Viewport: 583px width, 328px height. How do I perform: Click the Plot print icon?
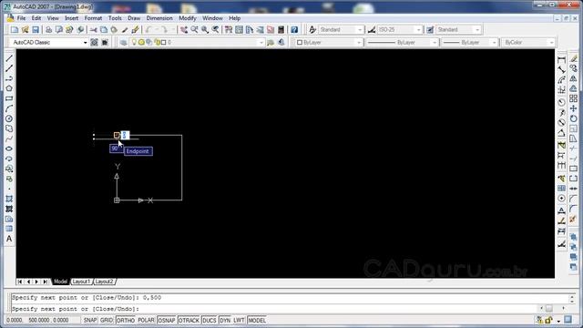pos(48,30)
